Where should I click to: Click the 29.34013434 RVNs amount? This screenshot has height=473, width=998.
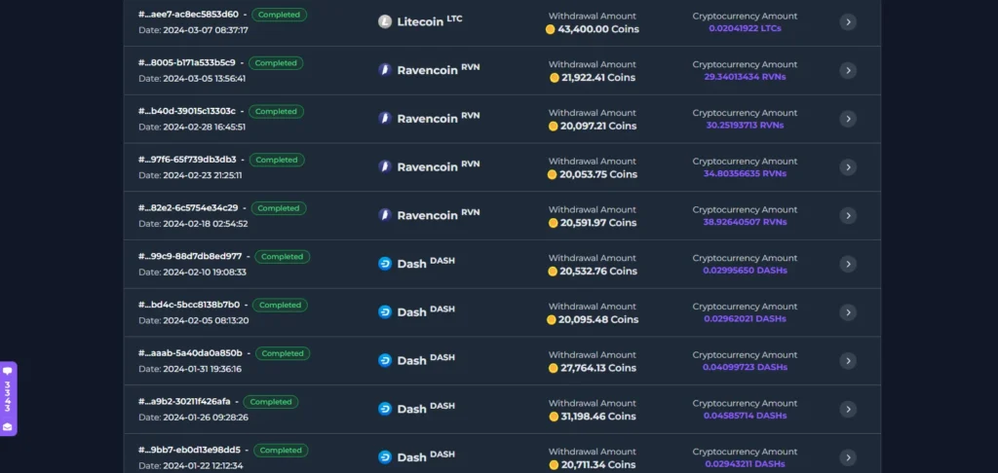click(745, 77)
